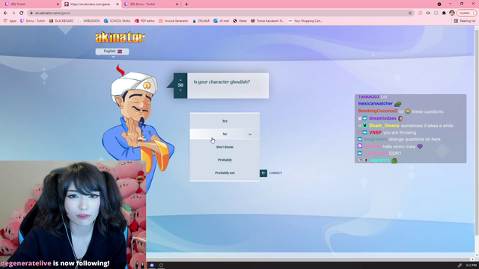Open the Apps bookmark shortcut
The image size is (479, 269).
(10, 21)
